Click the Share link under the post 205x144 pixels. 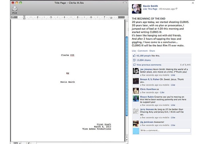[152, 51]
